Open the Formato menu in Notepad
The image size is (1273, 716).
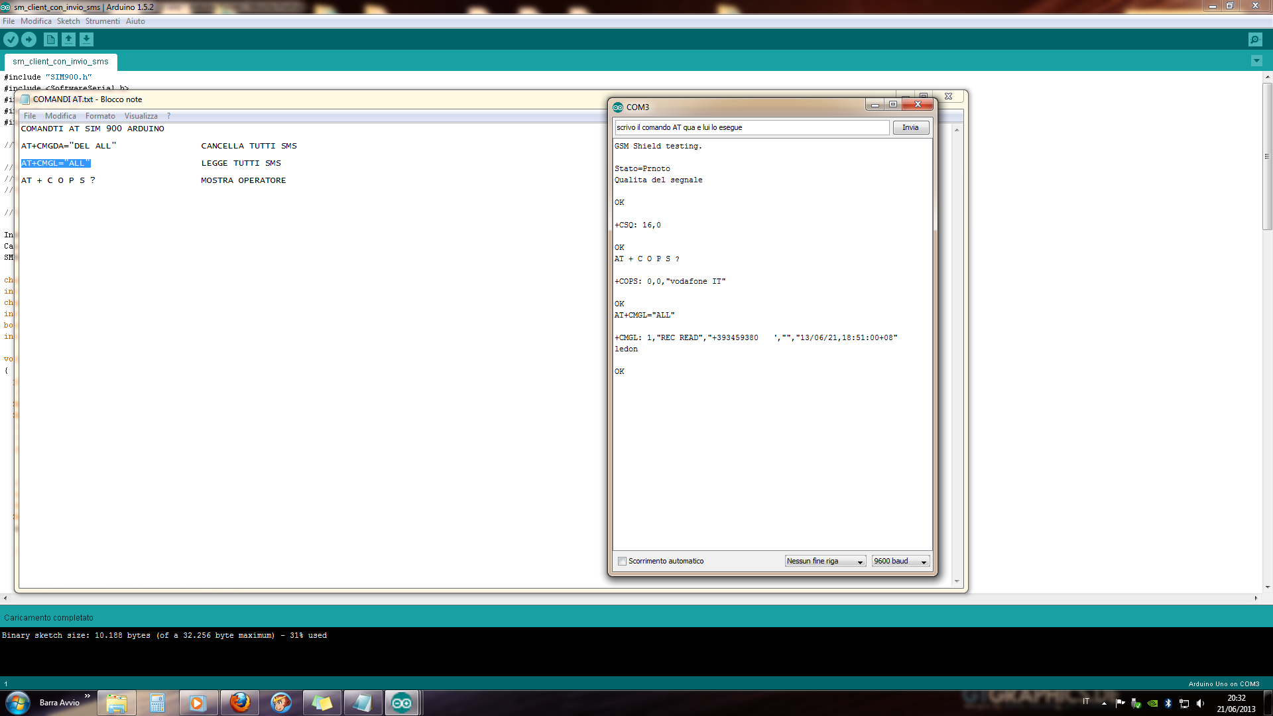pyautogui.click(x=100, y=116)
